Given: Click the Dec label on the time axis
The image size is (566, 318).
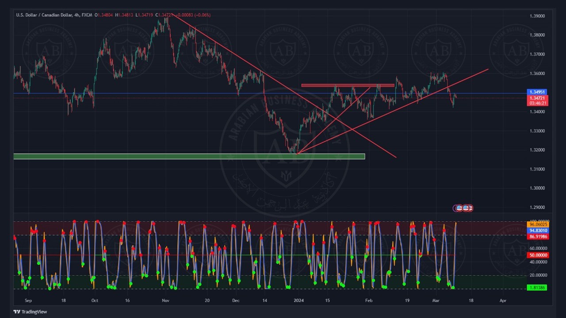Looking at the screenshot, I should [x=236, y=300].
